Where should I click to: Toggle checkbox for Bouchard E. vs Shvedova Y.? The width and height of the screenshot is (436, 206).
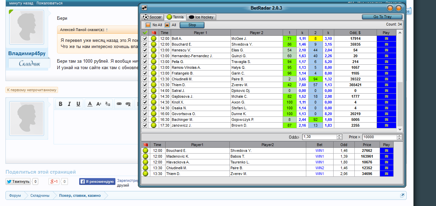point(145,45)
